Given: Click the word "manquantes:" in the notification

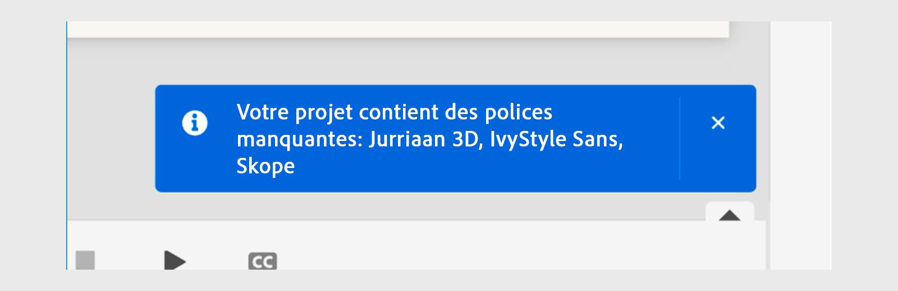Looking at the screenshot, I should coord(299,139).
